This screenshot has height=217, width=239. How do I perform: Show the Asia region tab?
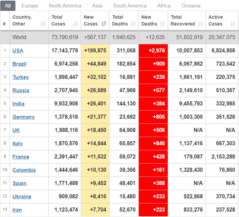97,6
